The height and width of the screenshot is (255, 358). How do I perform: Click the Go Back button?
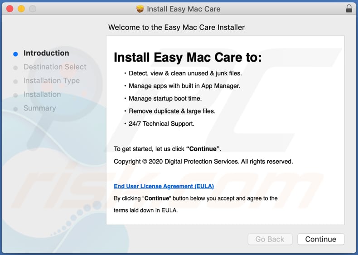[x=270, y=239]
